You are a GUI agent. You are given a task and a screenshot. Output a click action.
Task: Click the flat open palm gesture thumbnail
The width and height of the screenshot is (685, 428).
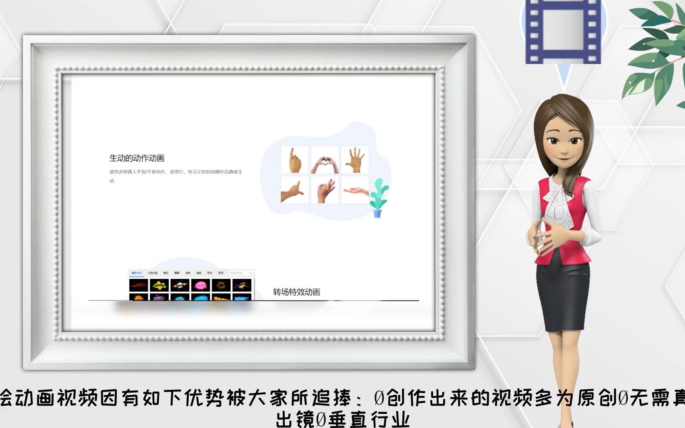(355, 190)
